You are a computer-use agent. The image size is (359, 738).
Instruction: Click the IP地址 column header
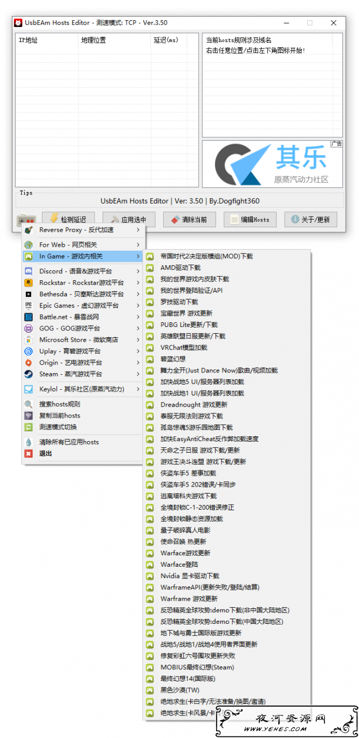(x=47, y=40)
